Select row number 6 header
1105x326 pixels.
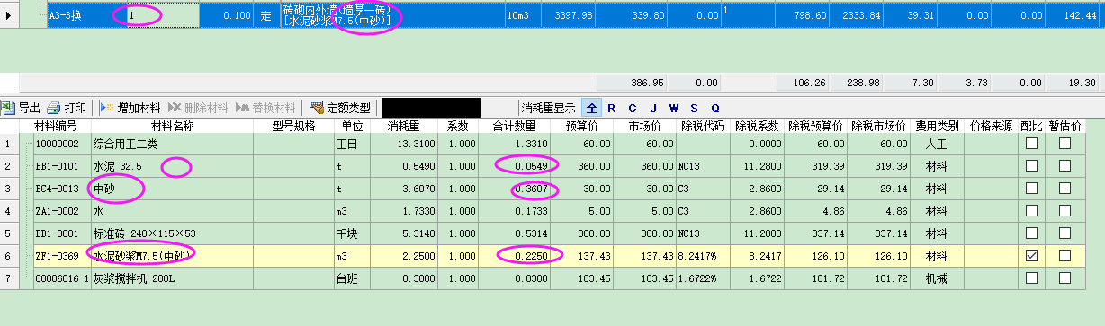coord(7,256)
